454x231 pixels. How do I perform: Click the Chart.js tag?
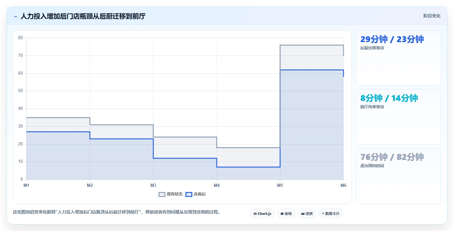[x=262, y=214]
